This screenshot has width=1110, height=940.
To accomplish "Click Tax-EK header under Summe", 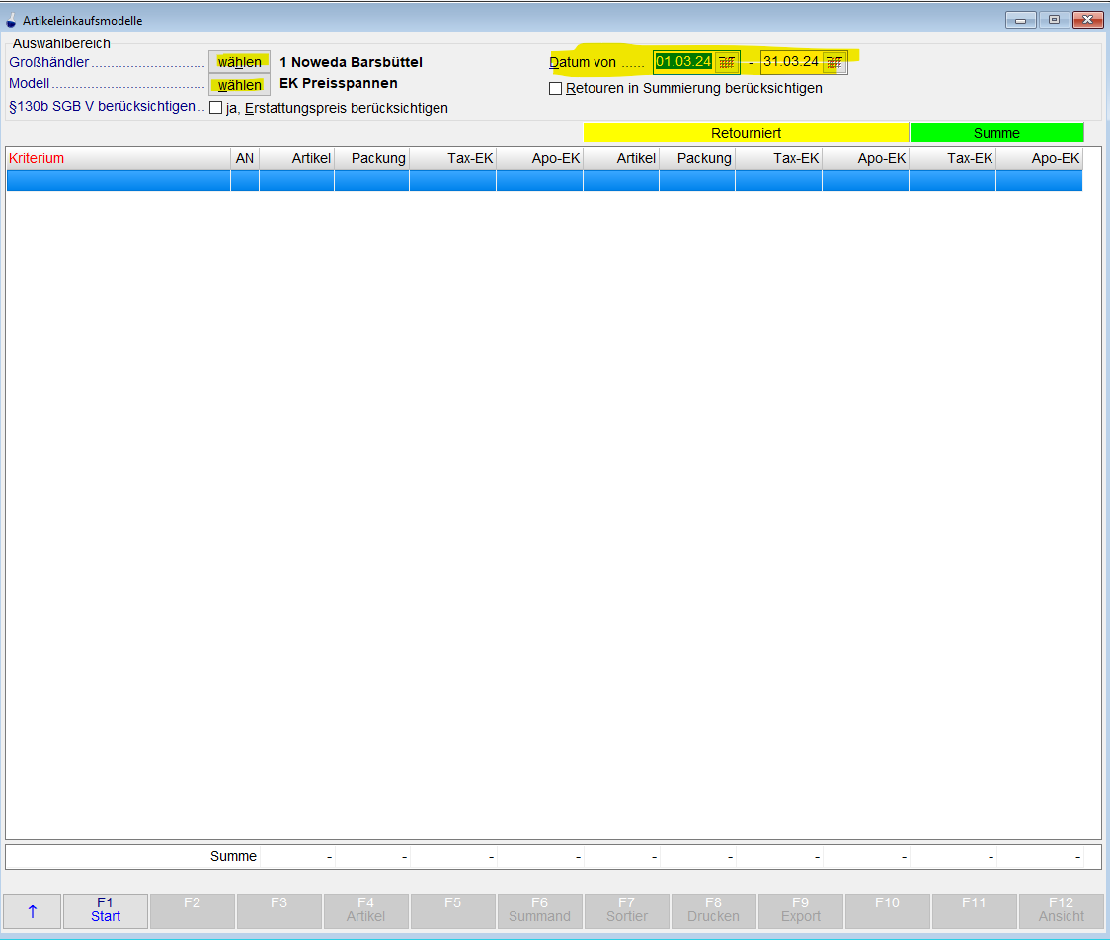I will 953,159.
